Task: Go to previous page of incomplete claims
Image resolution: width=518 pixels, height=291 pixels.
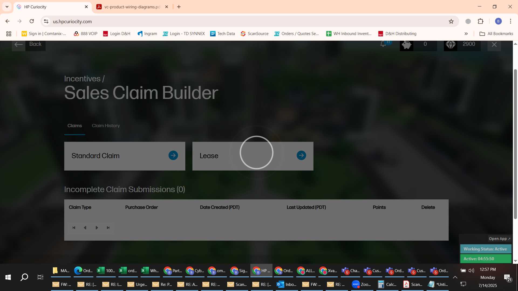Action: click(85, 228)
